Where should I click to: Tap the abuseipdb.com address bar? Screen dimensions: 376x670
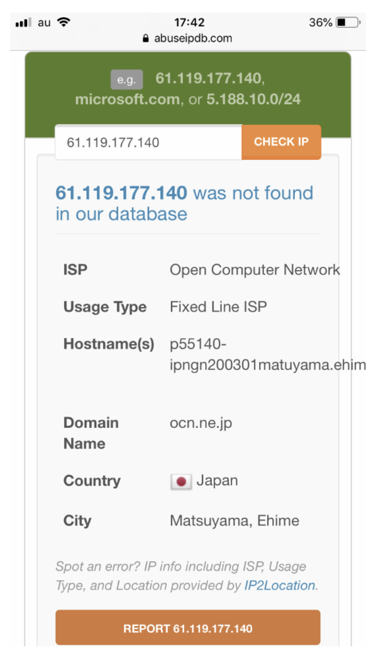click(193, 38)
